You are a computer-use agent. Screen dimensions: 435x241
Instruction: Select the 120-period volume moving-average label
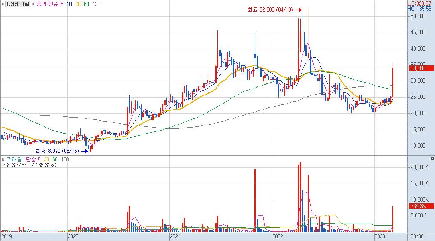[65, 159]
